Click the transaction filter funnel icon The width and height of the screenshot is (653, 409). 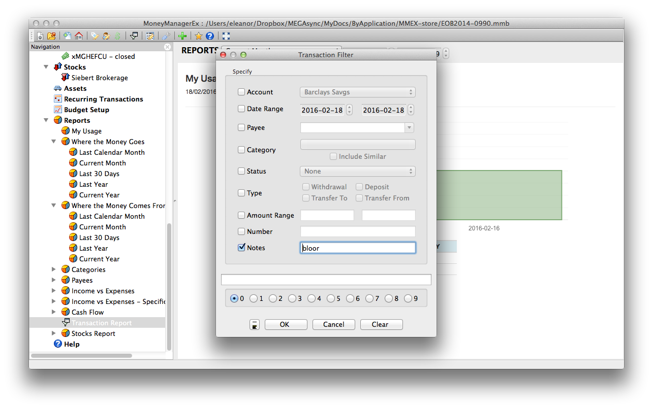click(134, 36)
